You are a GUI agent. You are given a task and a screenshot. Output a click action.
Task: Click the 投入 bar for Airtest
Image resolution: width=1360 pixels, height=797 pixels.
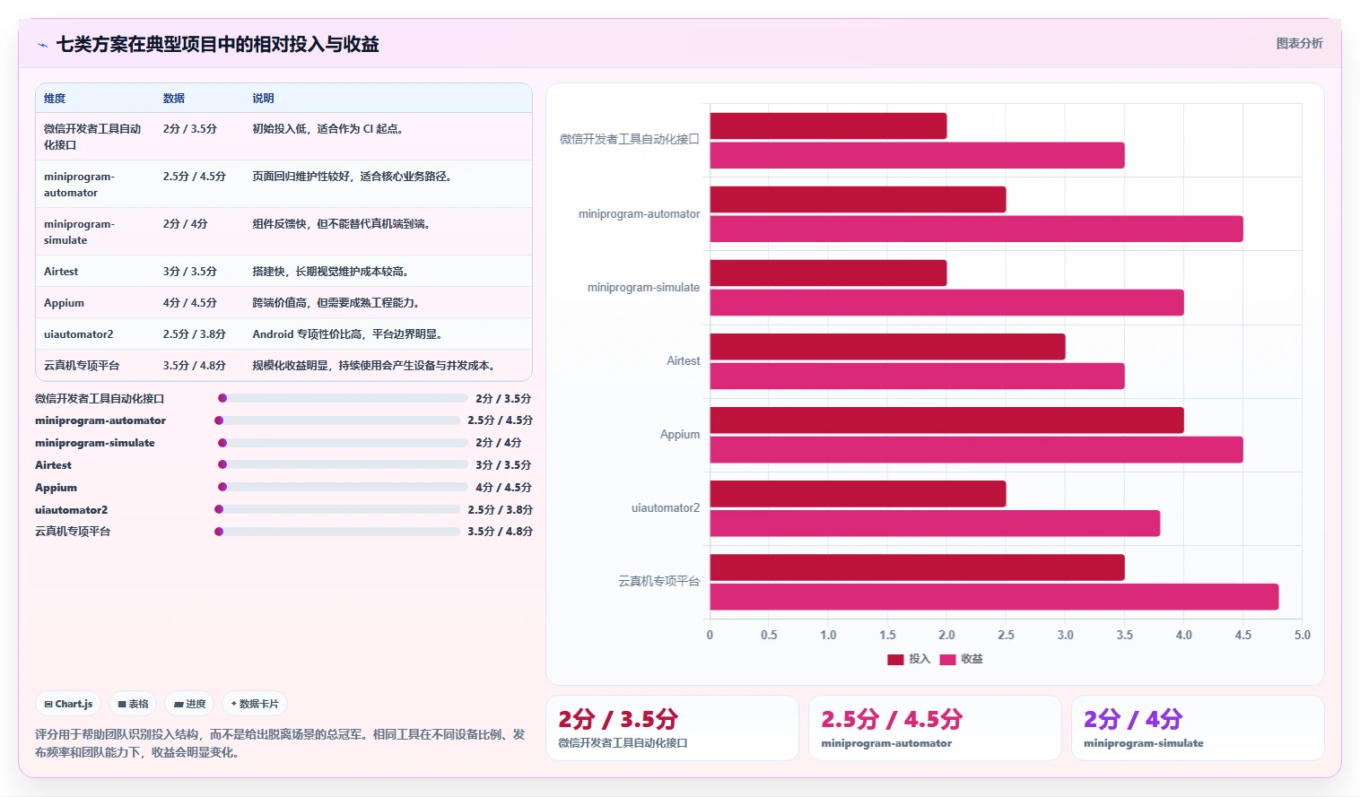pos(887,347)
